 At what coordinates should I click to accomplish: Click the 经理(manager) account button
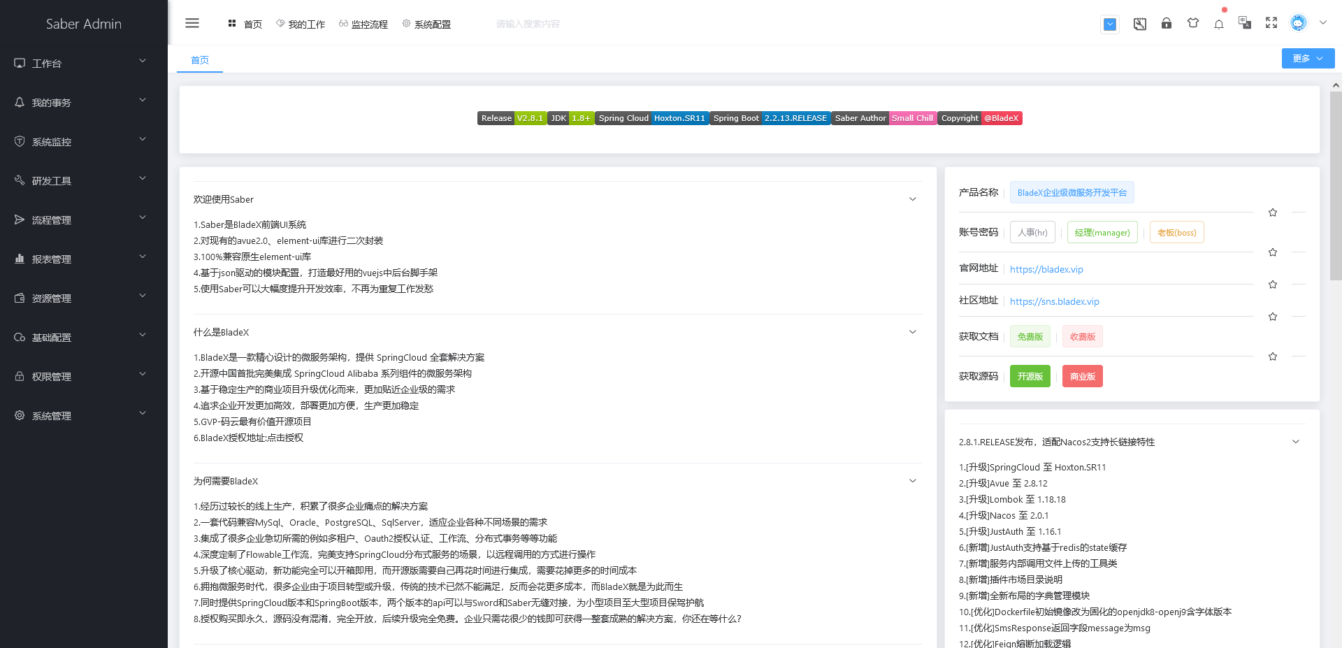[x=1102, y=233]
